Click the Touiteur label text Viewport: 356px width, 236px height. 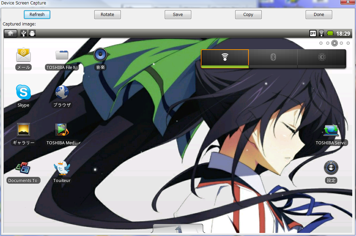point(62,181)
